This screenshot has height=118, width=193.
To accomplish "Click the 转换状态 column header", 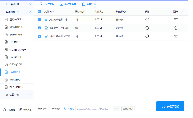I will click(121, 11).
